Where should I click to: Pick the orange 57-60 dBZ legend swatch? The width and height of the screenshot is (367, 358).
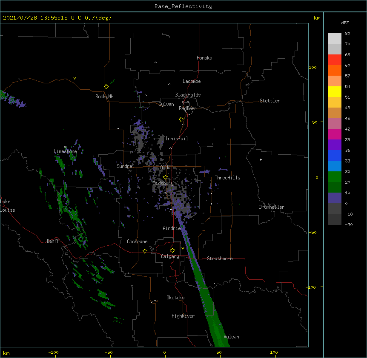click(335, 70)
